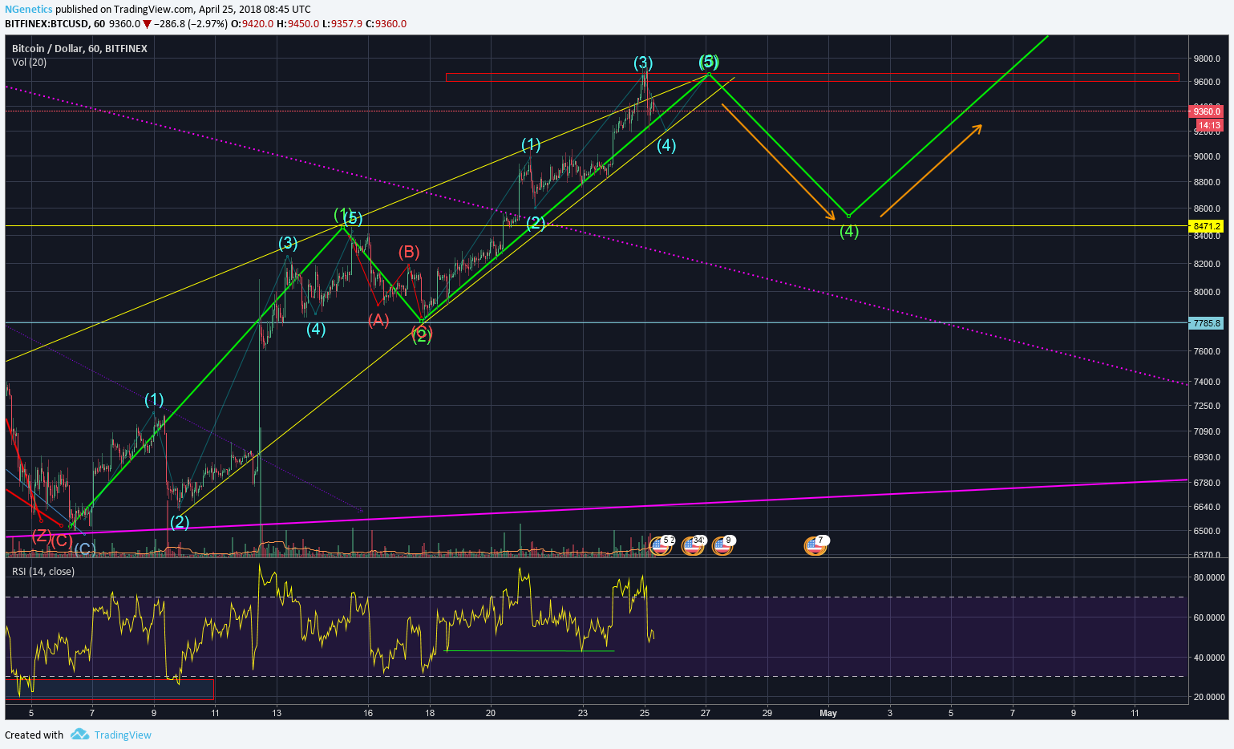Click the 'Created with' footer text

34,735
